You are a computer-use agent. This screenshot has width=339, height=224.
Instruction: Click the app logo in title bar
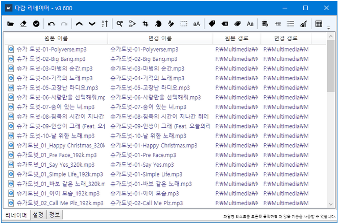point(9,8)
